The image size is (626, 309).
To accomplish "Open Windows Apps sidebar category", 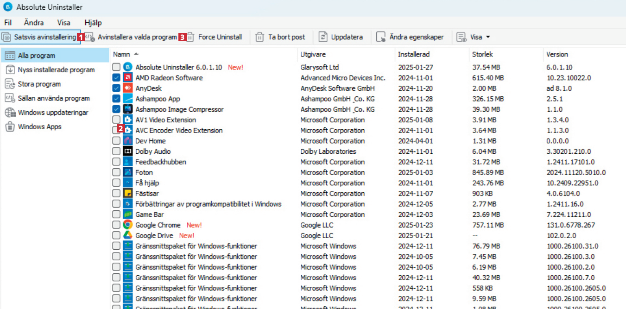I will 39,127.
